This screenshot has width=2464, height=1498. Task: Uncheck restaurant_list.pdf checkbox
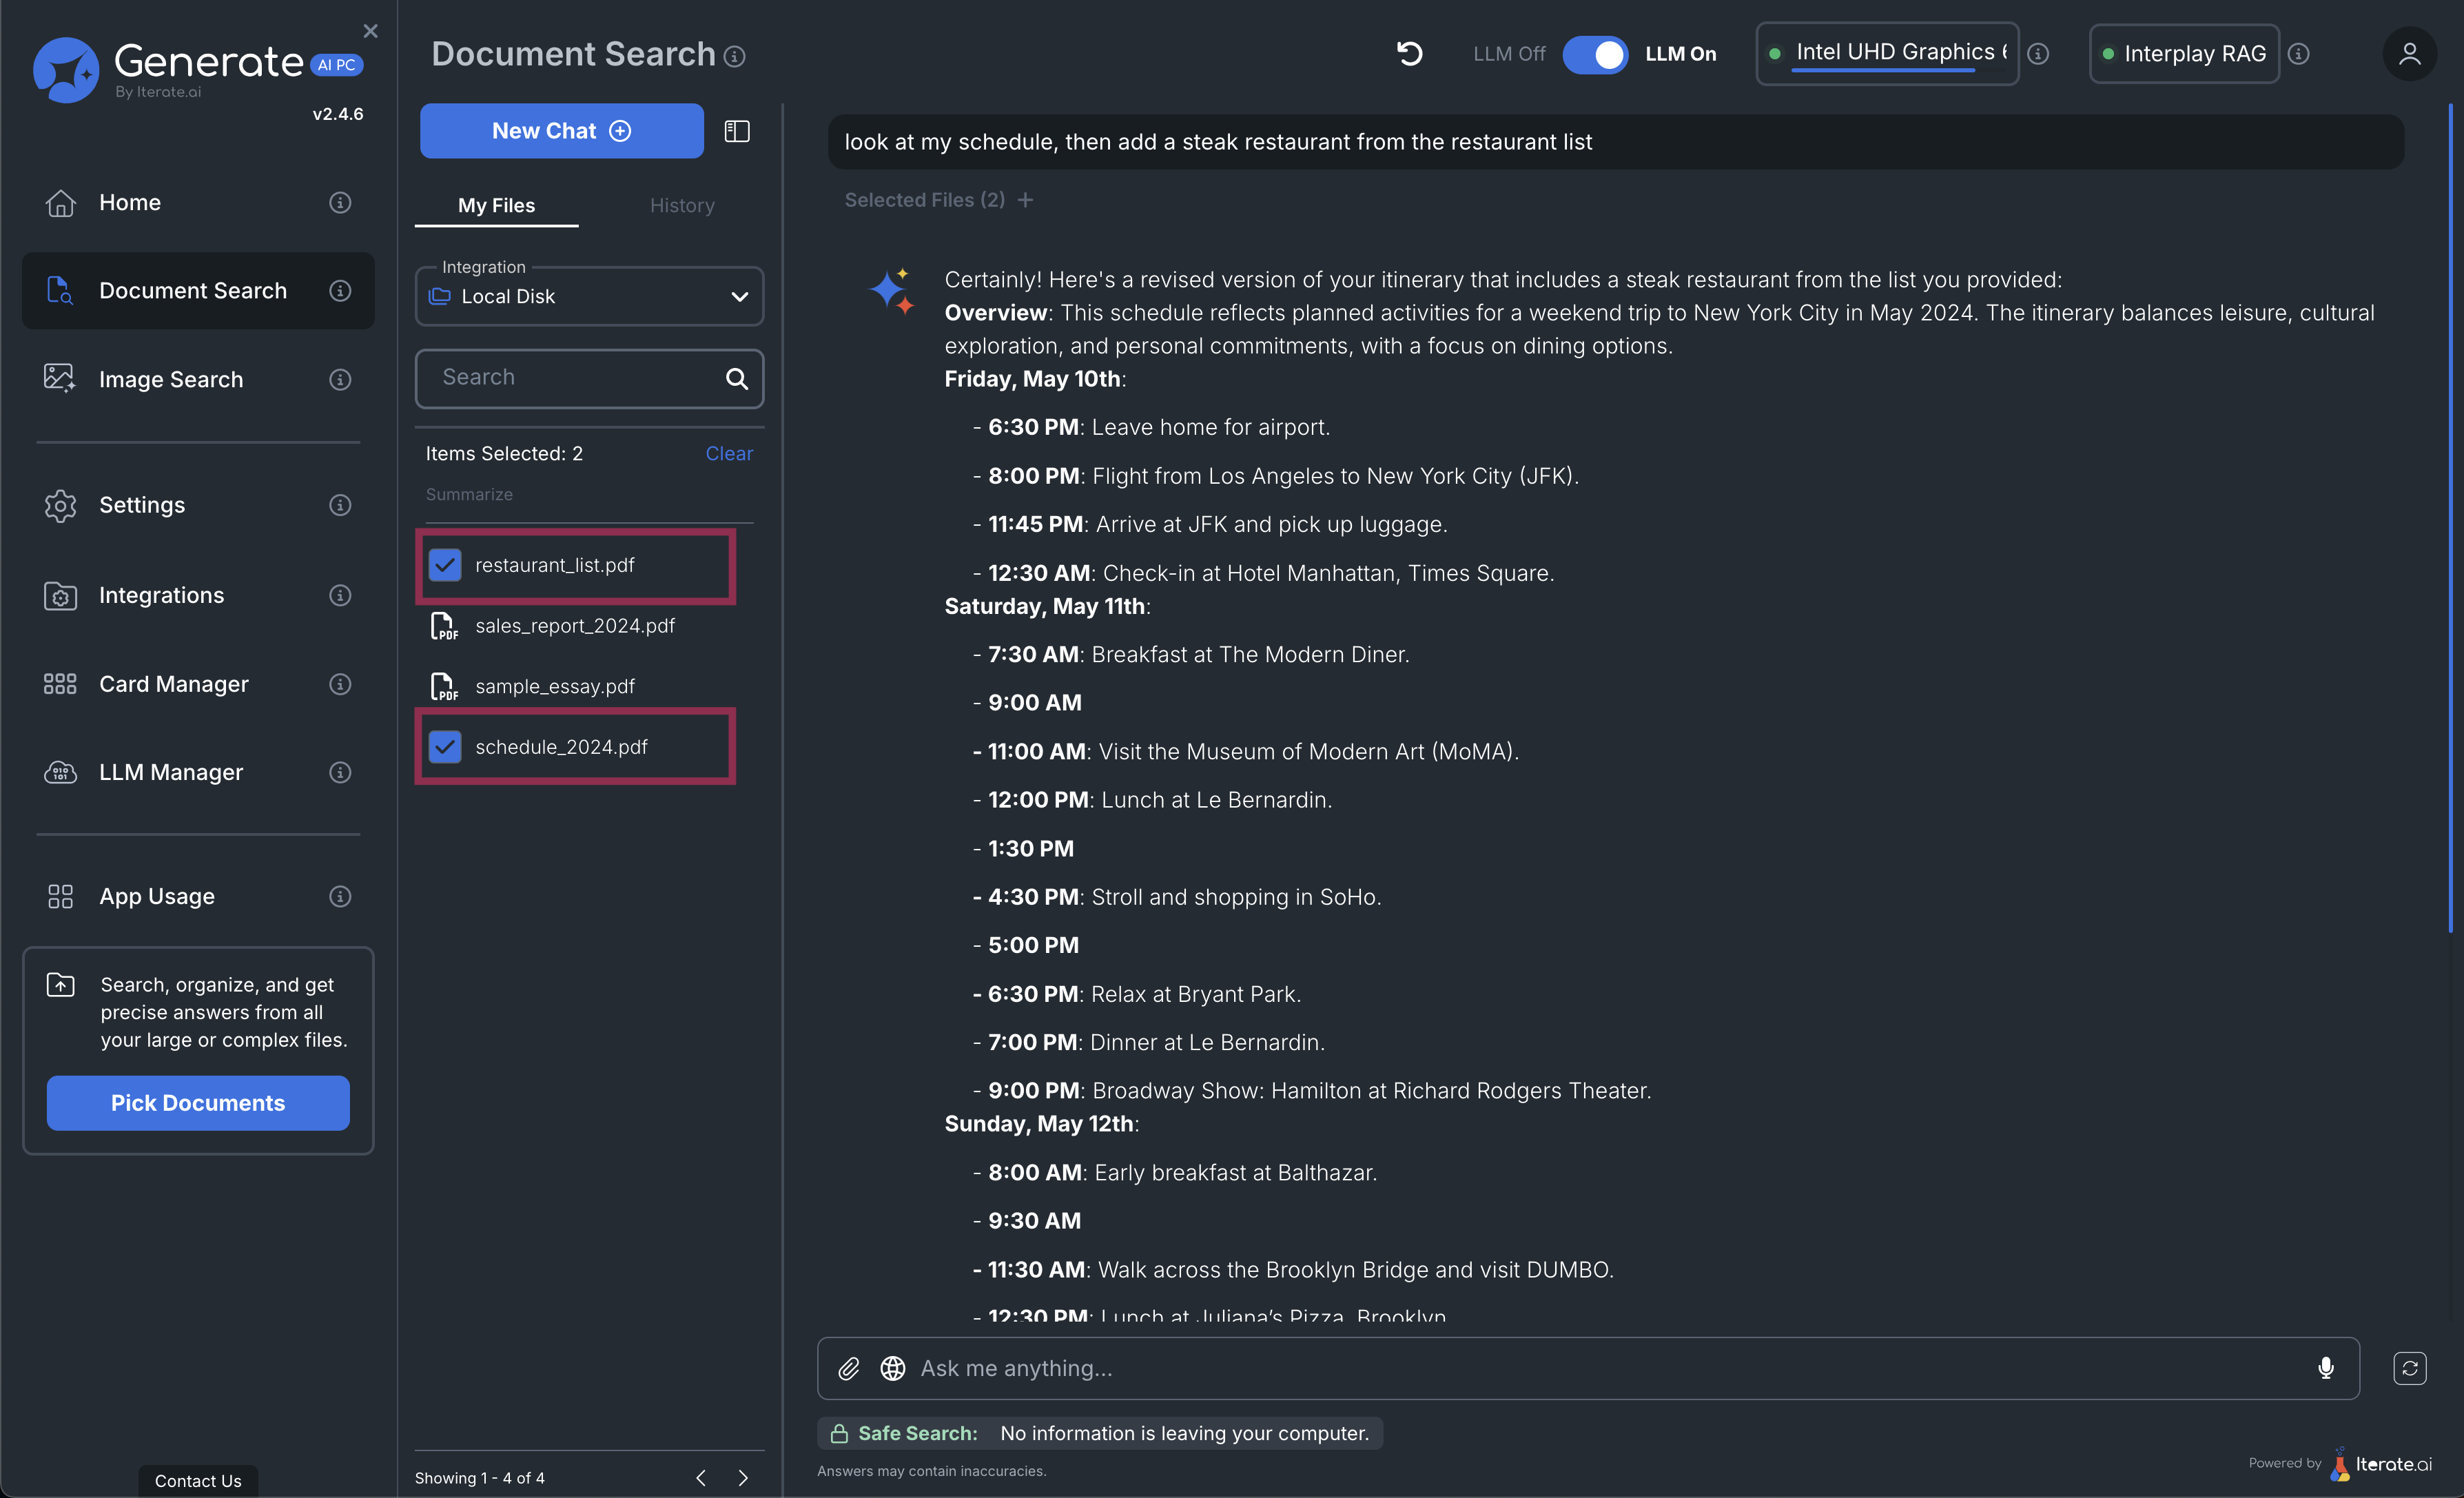445,565
